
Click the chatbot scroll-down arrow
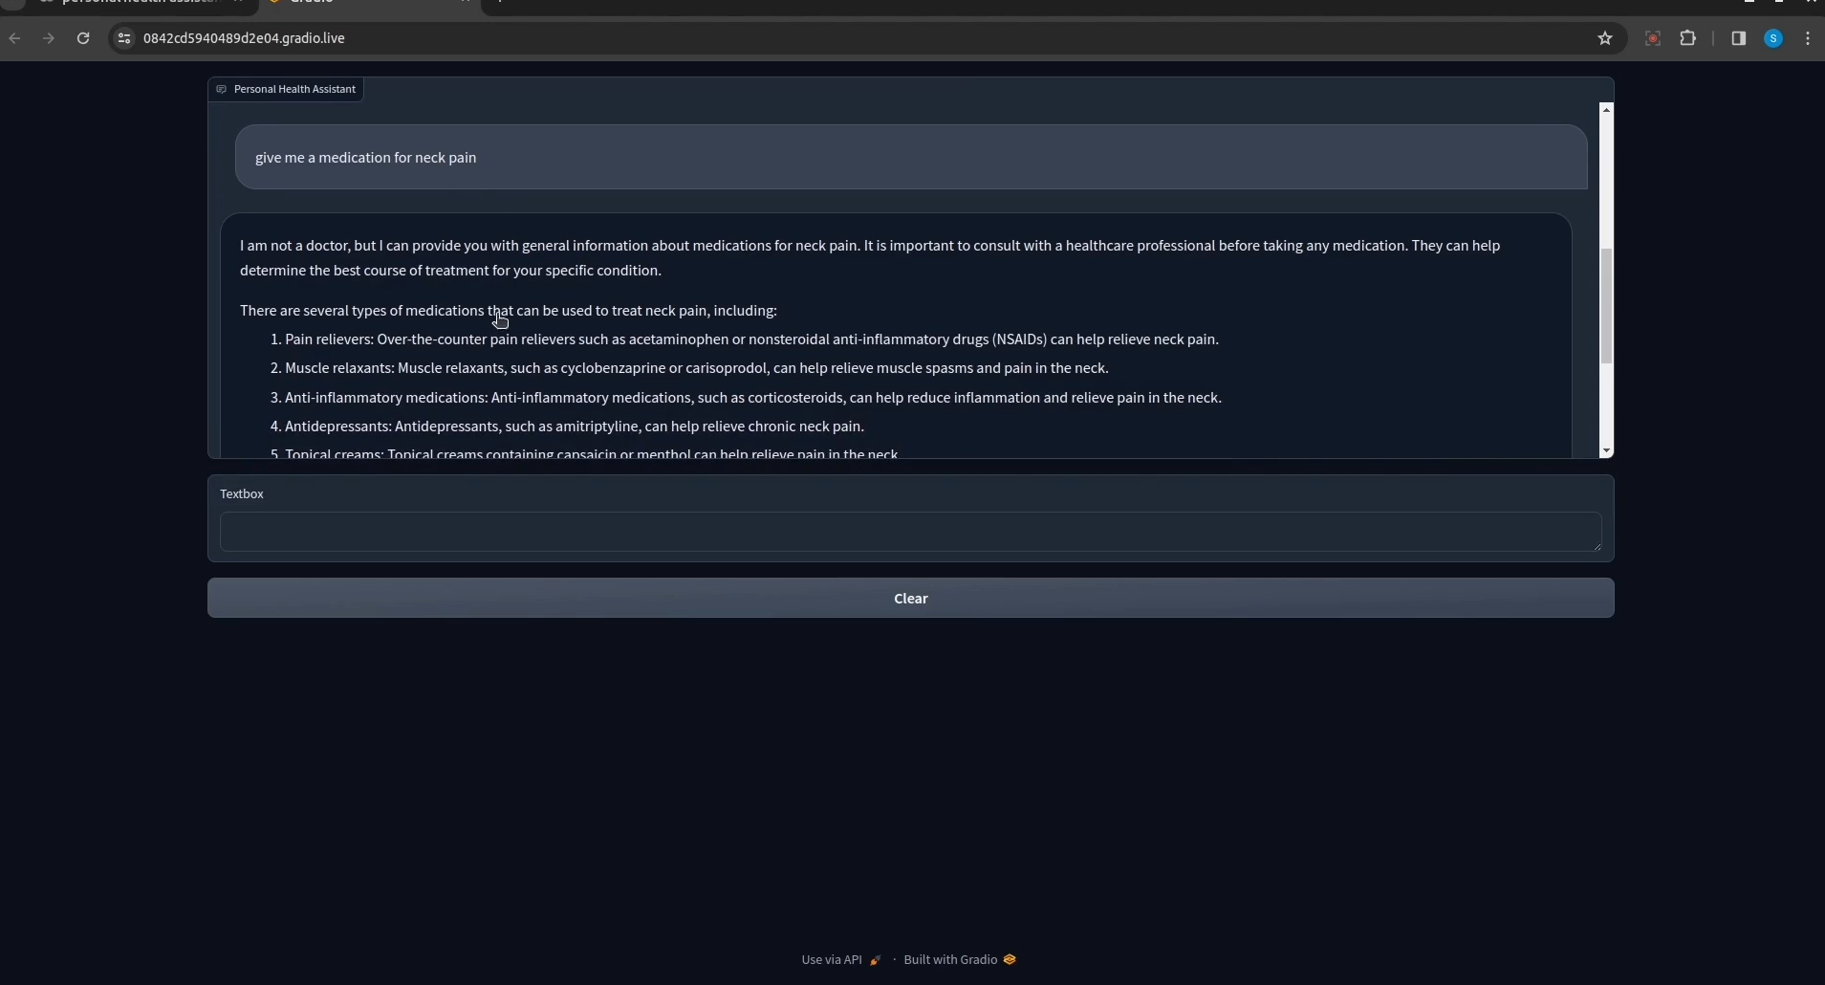(1606, 451)
